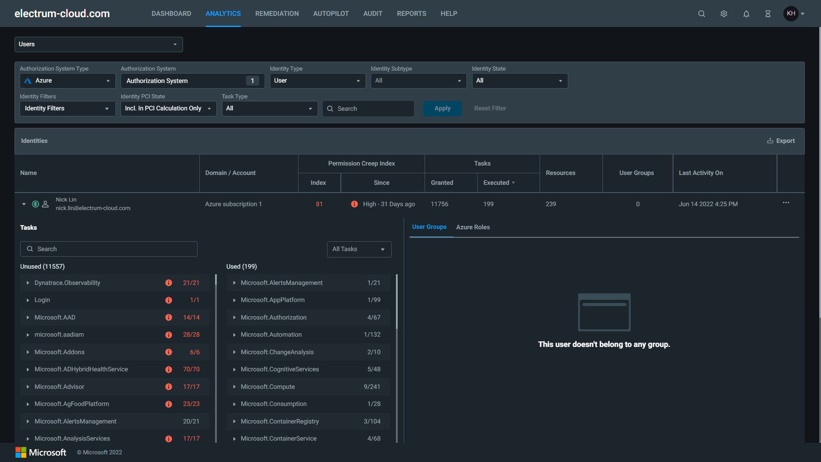Expand Microsoft.AppPlatform used tasks
Image resolution: width=821 pixels, height=462 pixels.
pyautogui.click(x=234, y=300)
